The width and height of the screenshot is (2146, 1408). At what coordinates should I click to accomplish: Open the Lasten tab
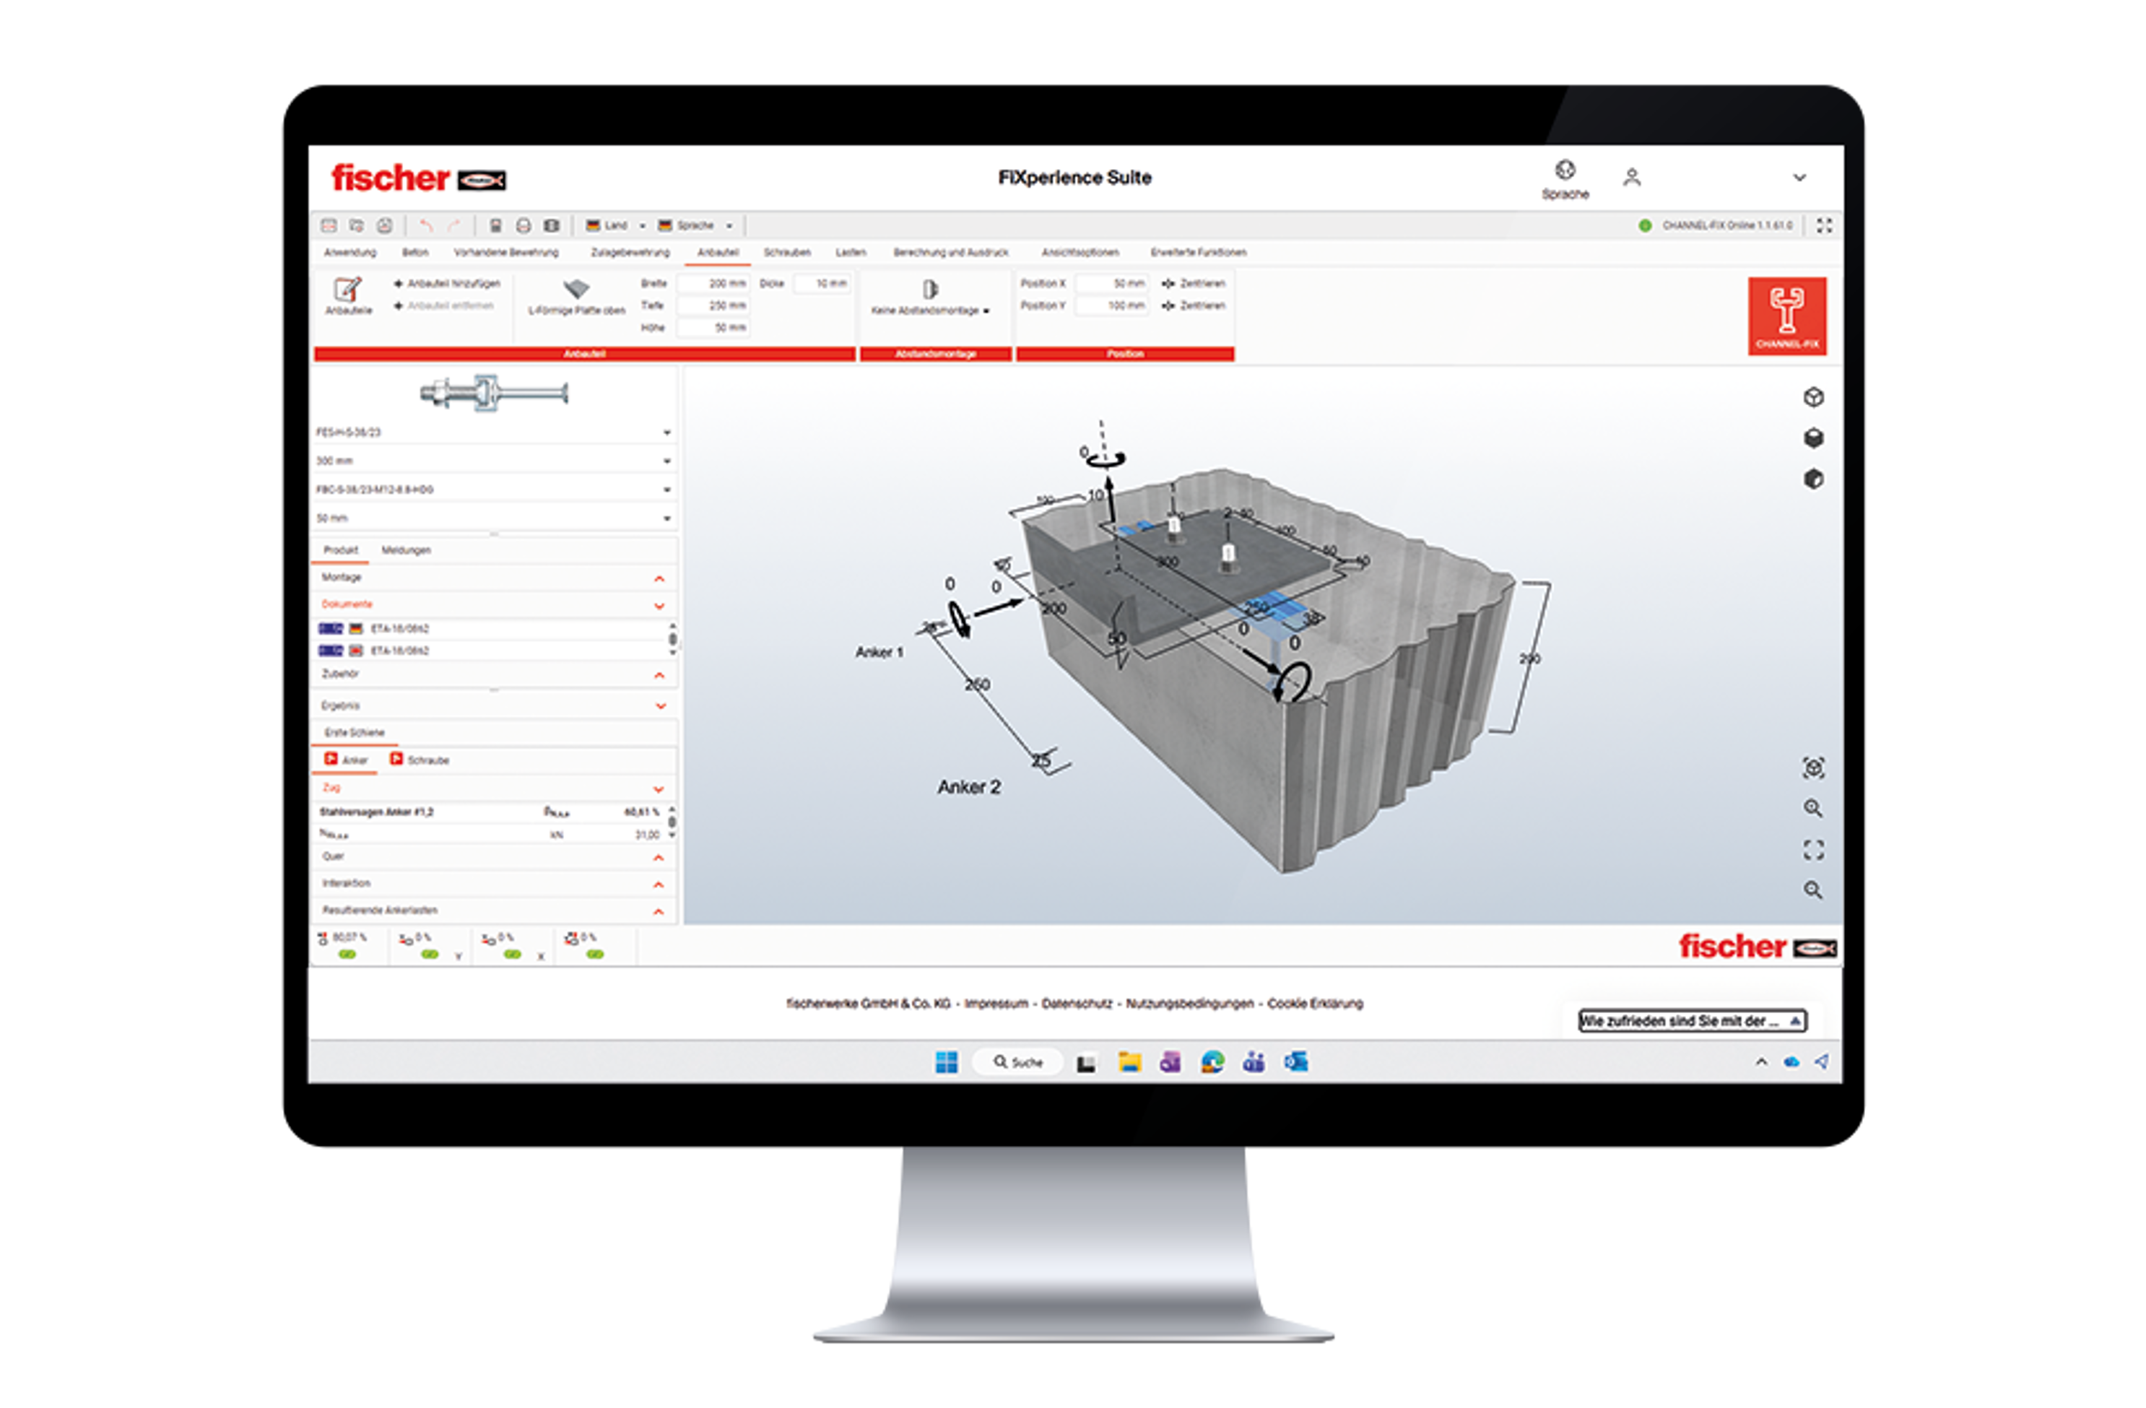[851, 253]
